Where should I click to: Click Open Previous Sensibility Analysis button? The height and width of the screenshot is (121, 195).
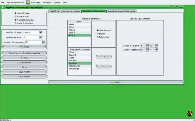point(24,53)
